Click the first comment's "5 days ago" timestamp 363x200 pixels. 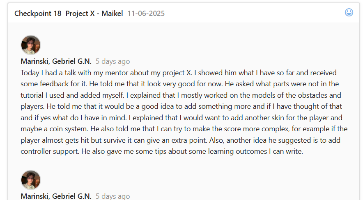(113, 61)
